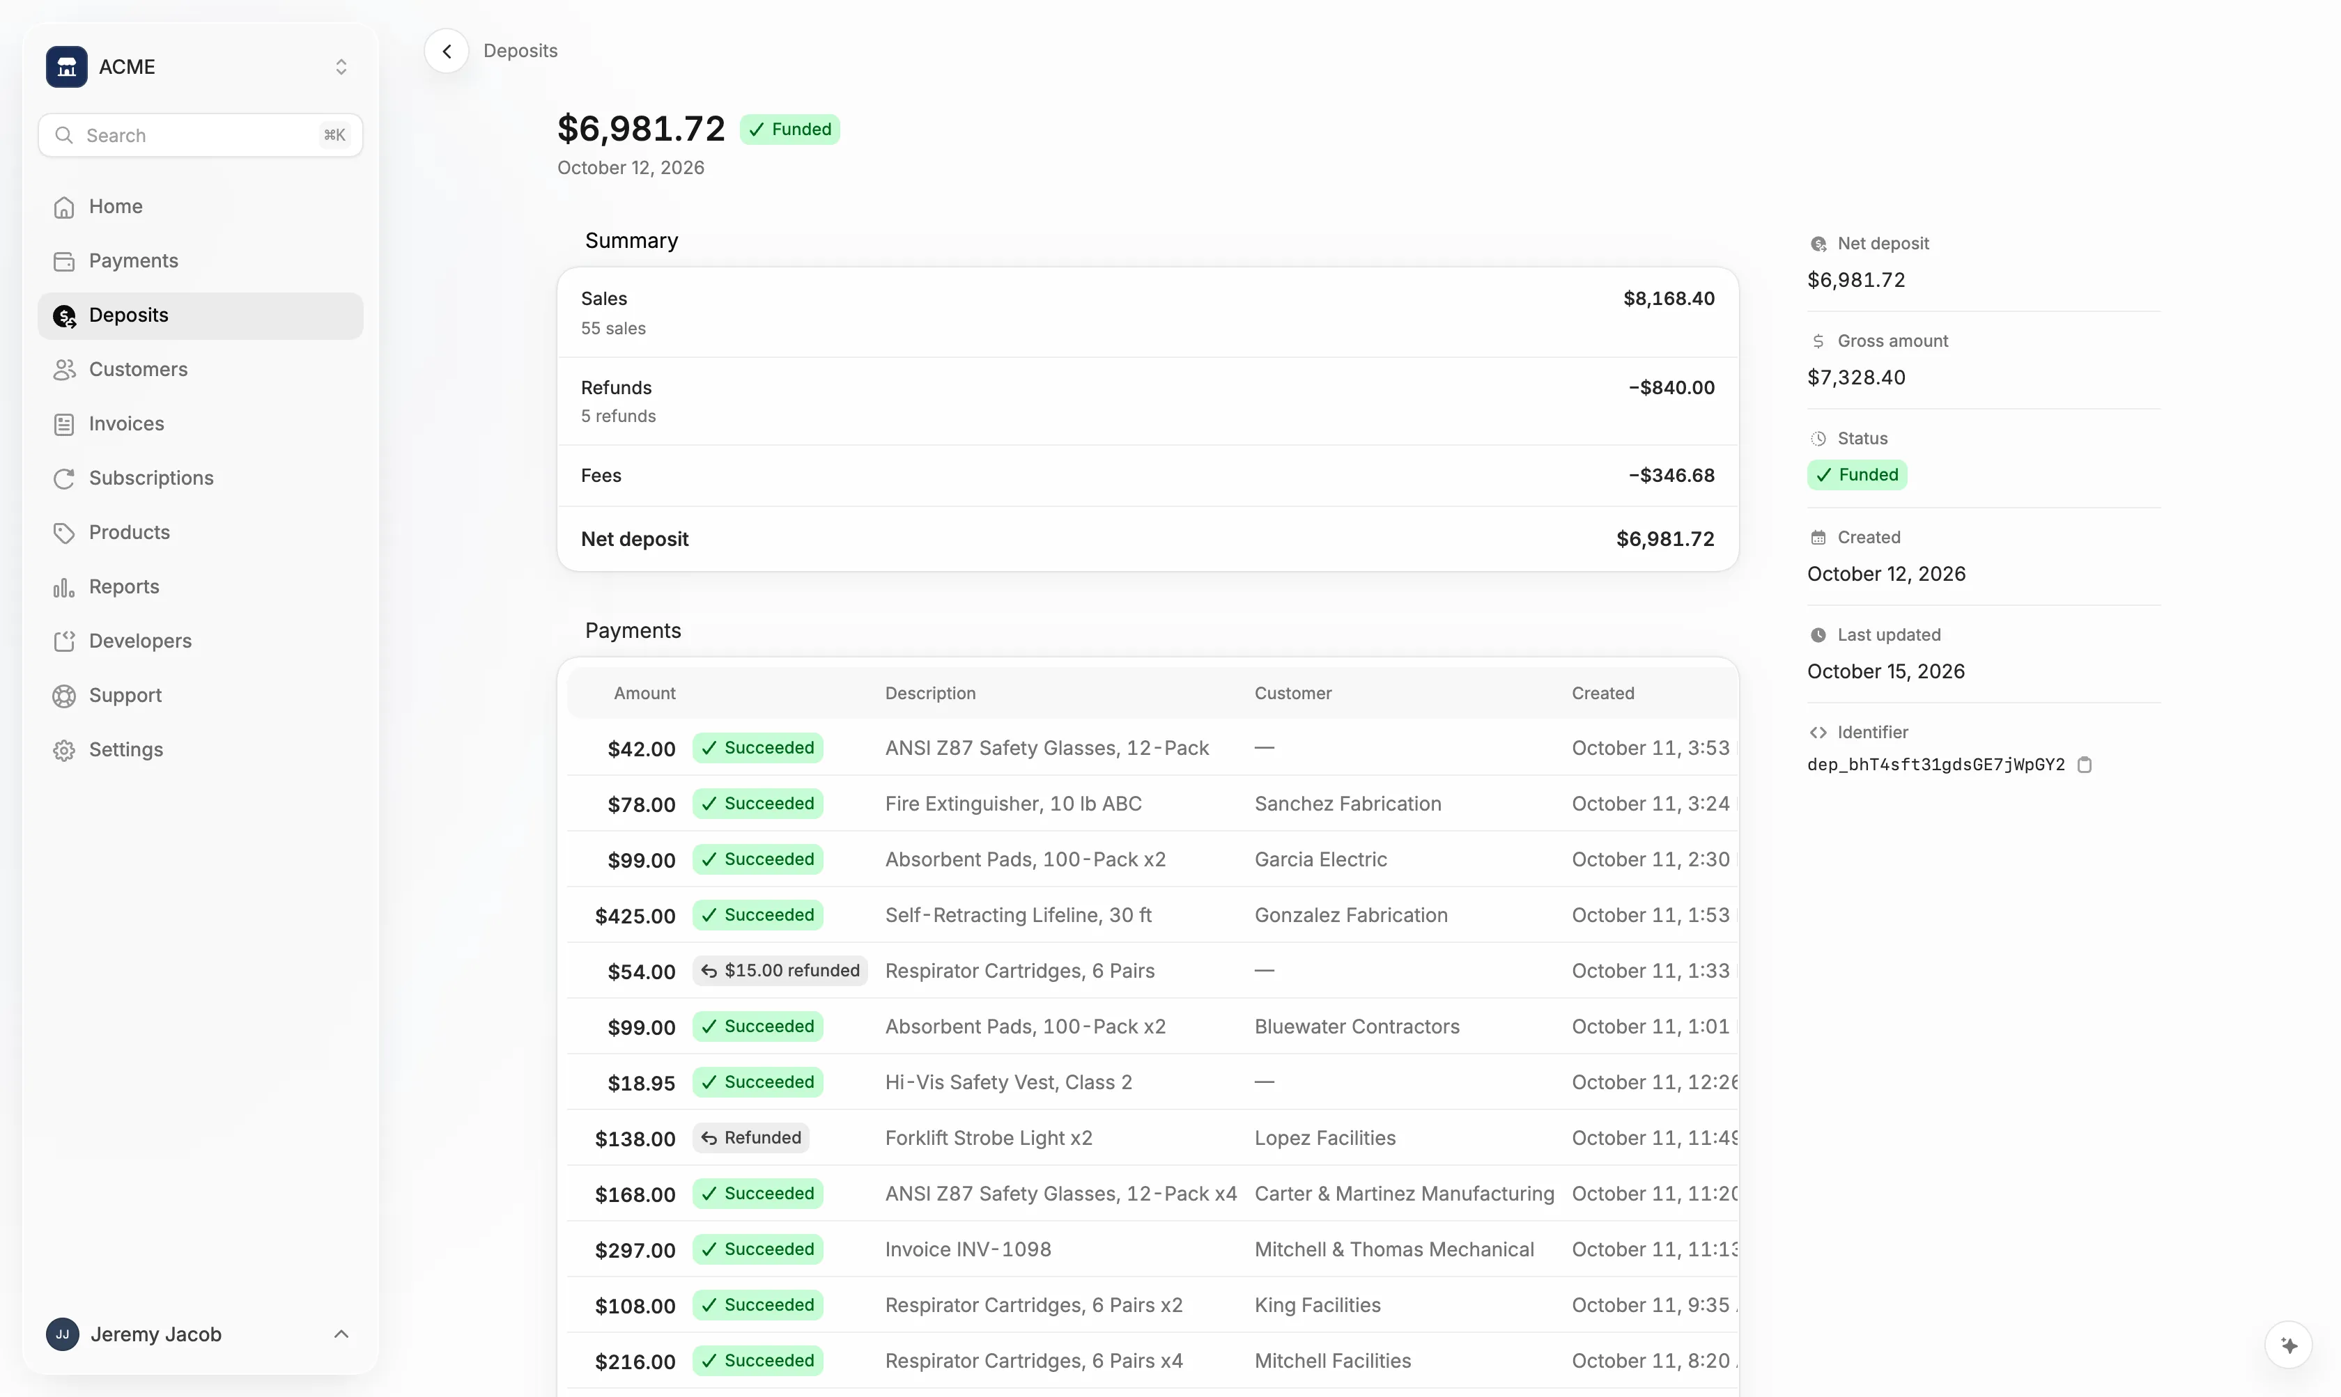Click the Created column header
This screenshot has width=2341, height=1397.
click(1602, 693)
